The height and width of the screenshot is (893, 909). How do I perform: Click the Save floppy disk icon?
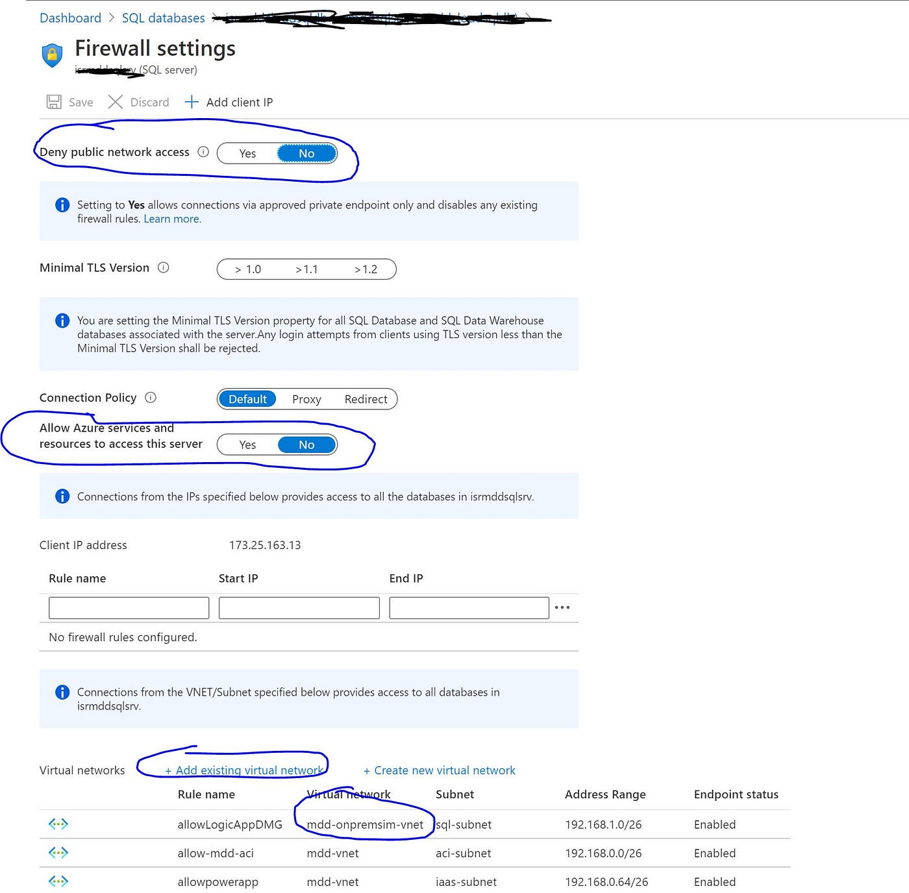click(54, 102)
